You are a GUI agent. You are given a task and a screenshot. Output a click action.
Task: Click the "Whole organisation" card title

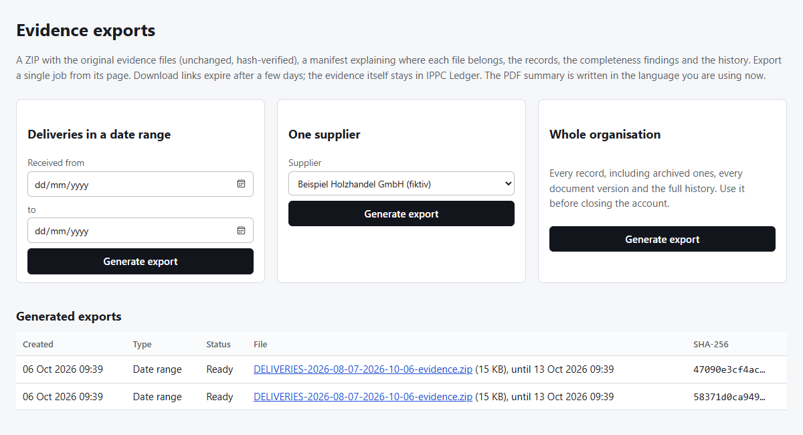tap(605, 135)
